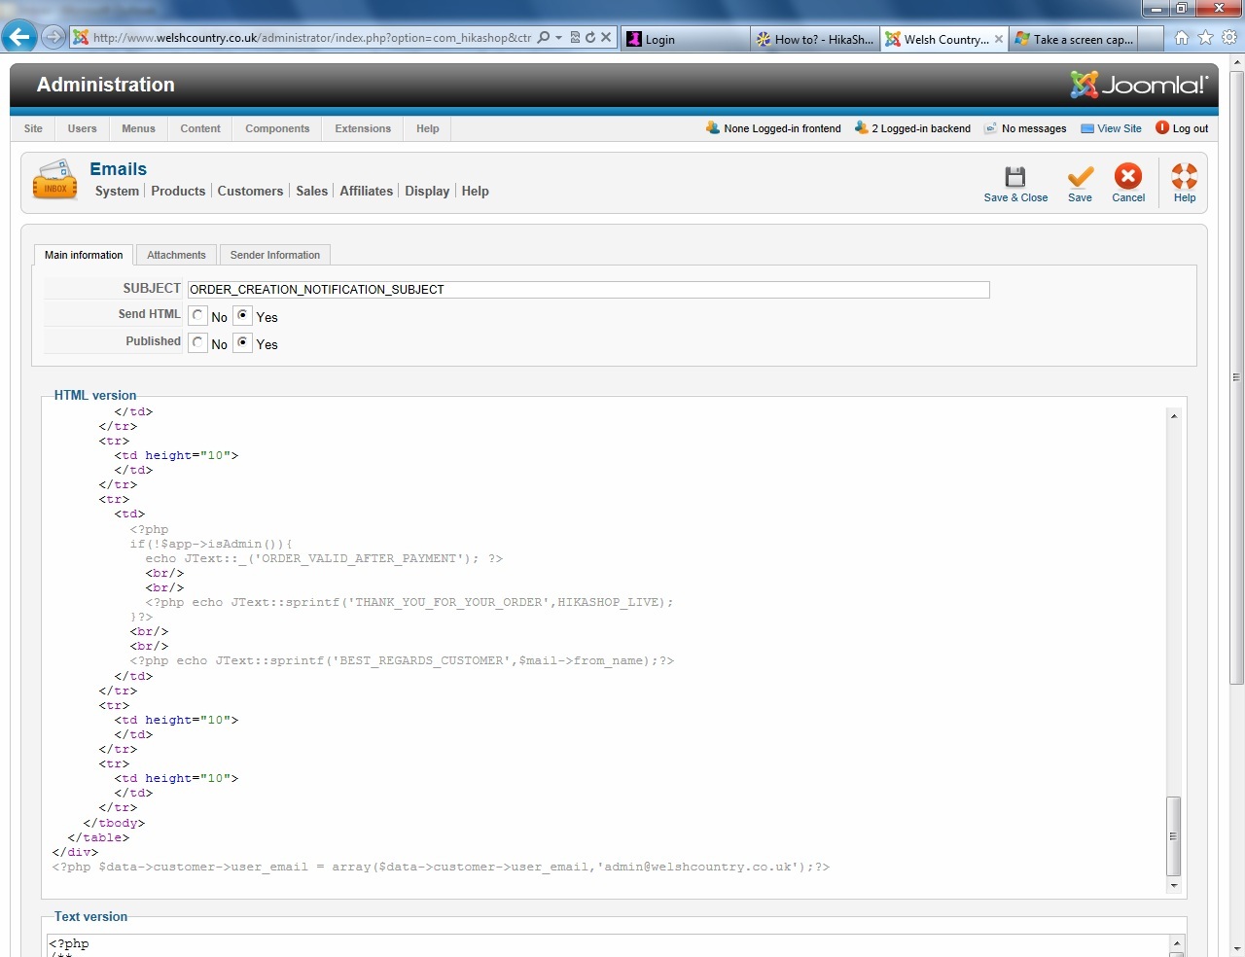Click the Emails inbox icon

coord(55,181)
